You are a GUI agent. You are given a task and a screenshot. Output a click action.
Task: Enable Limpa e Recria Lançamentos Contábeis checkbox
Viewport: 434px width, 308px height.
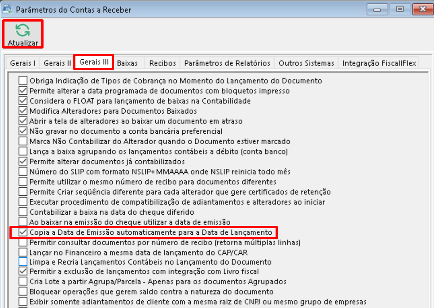[x=23, y=262]
